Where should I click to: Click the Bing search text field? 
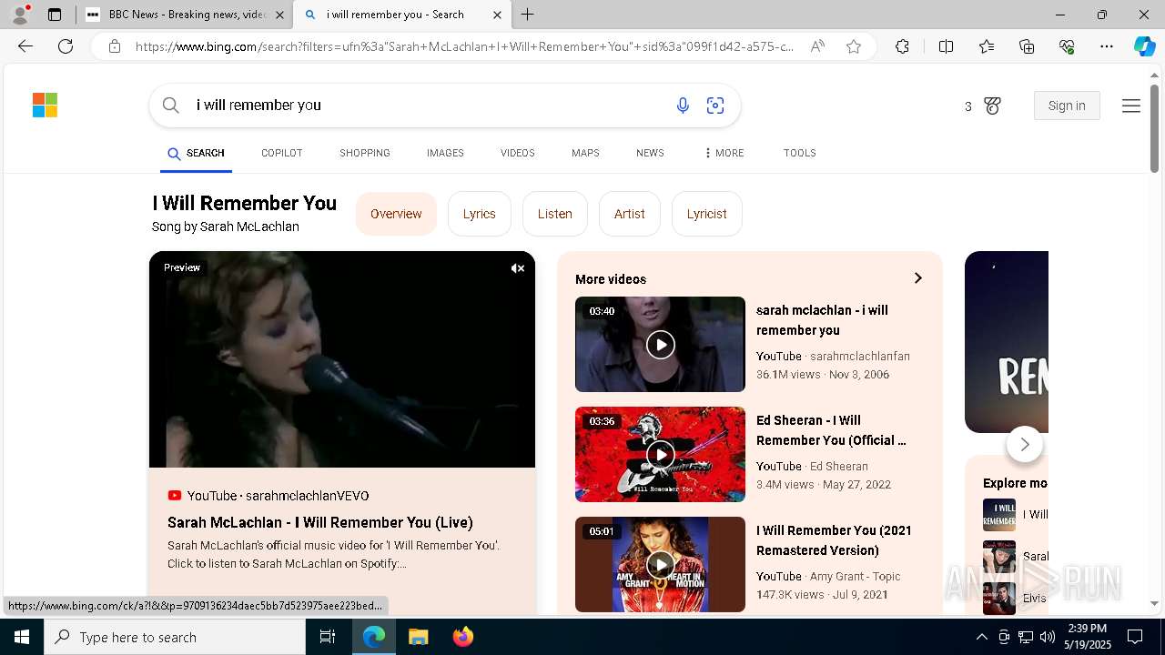coord(428,106)
